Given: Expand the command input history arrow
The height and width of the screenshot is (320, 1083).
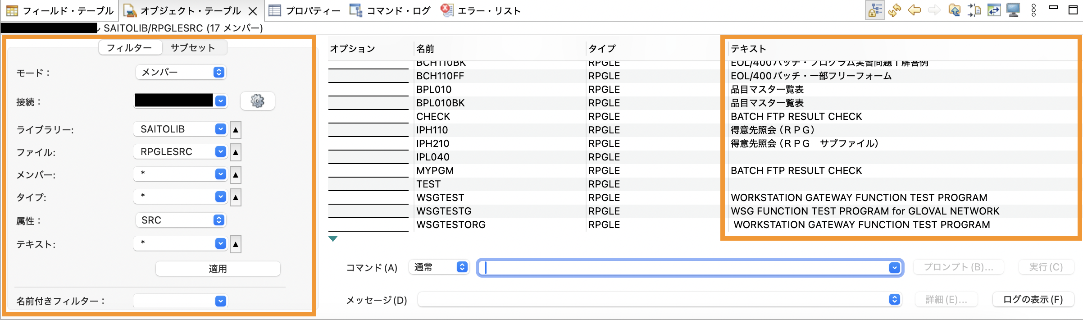Looking at the screenshot, I should pyautogui.click(x=895, y=268).
